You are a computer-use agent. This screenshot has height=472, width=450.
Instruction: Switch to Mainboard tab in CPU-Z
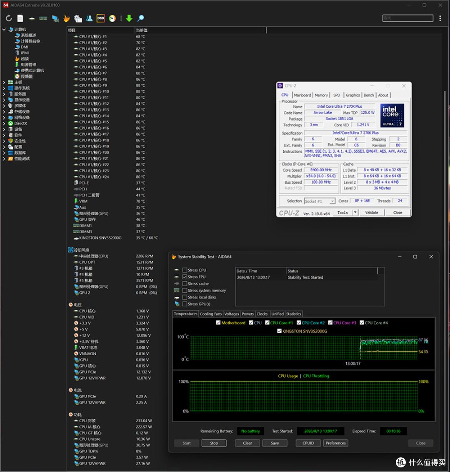point(302,95)
